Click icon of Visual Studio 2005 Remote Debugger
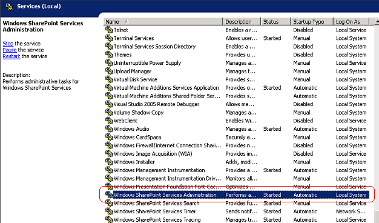The height and width of the screenshot is (223, 379). (x=109, y=104)
